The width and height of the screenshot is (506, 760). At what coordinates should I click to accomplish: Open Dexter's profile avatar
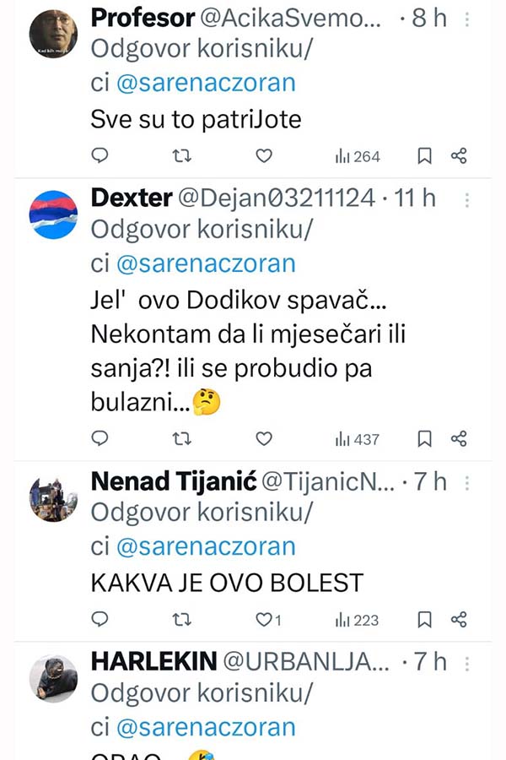(53, 214)
